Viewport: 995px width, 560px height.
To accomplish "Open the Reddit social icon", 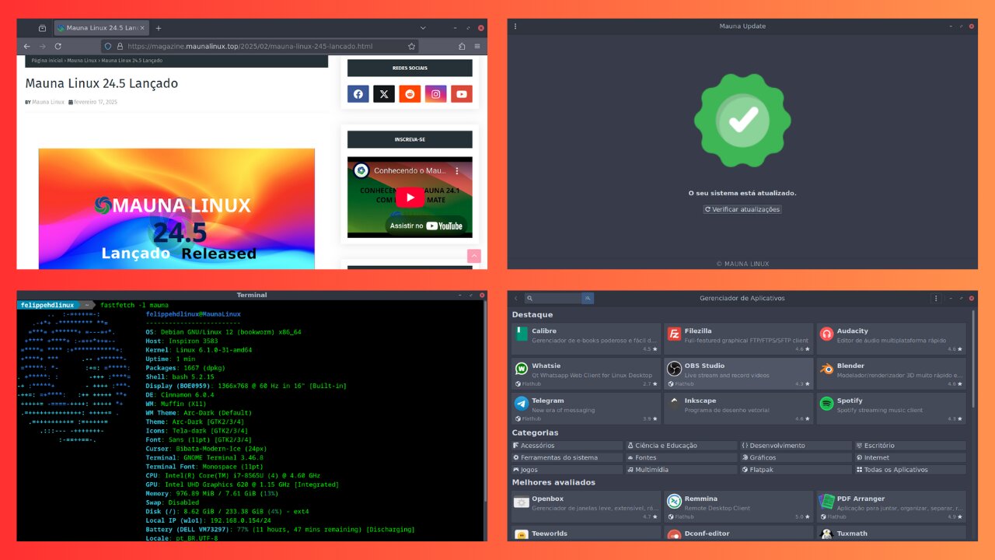I will tap(410, 94).
